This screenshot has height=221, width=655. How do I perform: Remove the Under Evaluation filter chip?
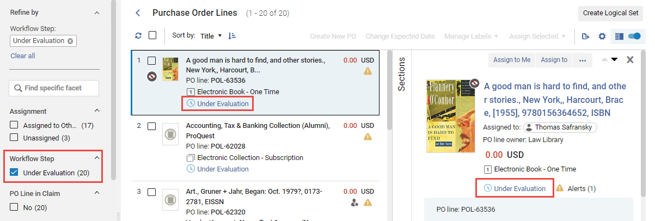pos(70,41)
